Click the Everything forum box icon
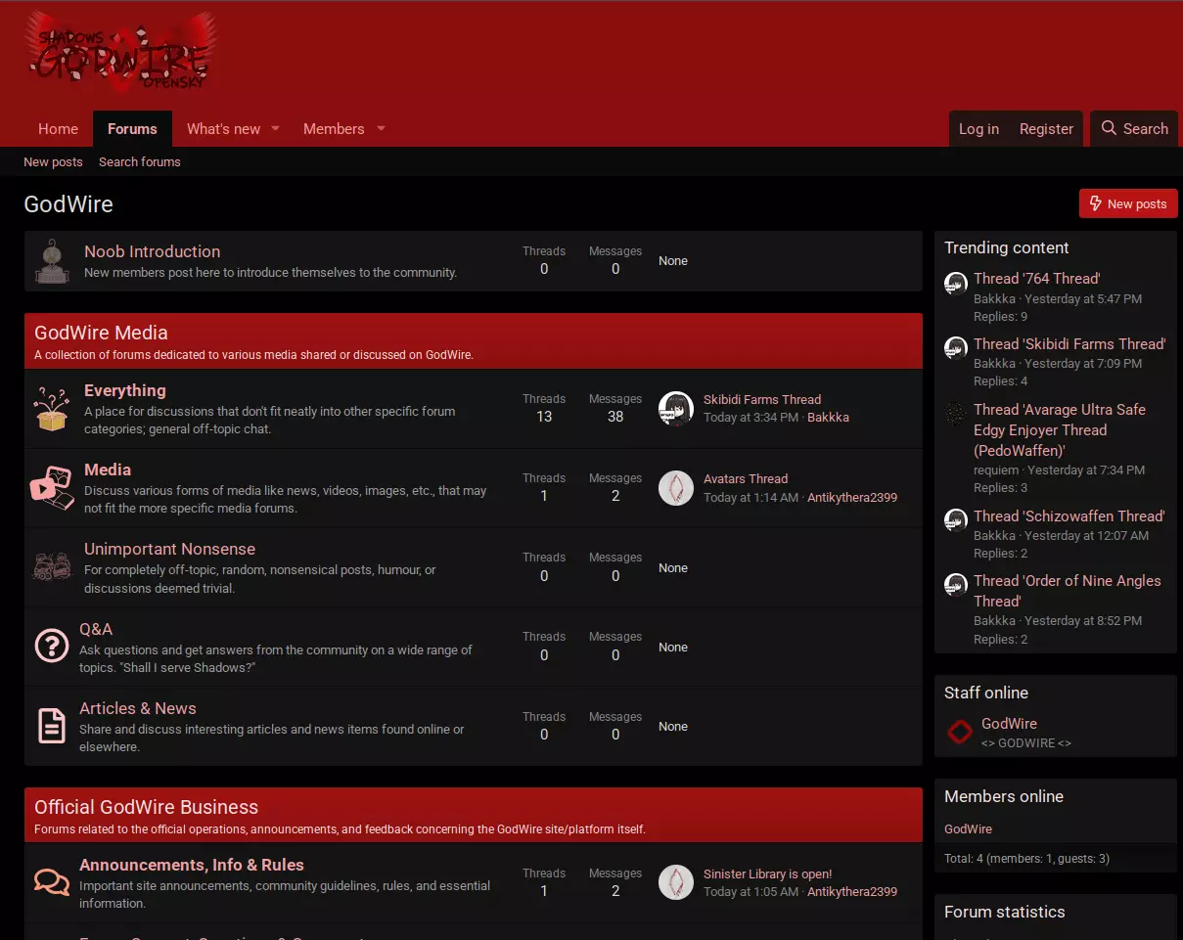Screen dimensions: 1183x940 pos(52,409)
